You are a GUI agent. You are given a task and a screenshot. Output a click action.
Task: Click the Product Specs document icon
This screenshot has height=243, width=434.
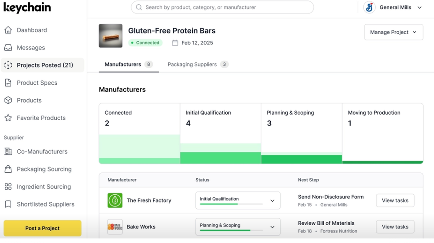coord(8,83)
